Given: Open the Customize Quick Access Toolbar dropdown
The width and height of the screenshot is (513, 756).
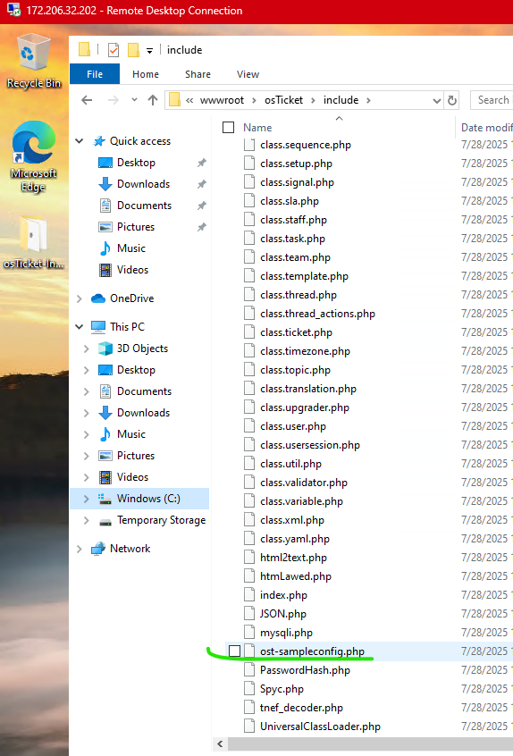Looking at the screenshot, I should pyautogui.click(x=149, y=50).
